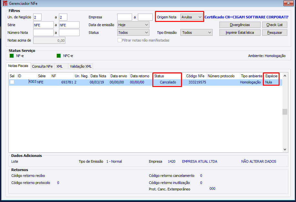This screenshot has height=202, width=296.
Task: Switch to the Notas Fiscais tab
Action: tap(18, 66)
